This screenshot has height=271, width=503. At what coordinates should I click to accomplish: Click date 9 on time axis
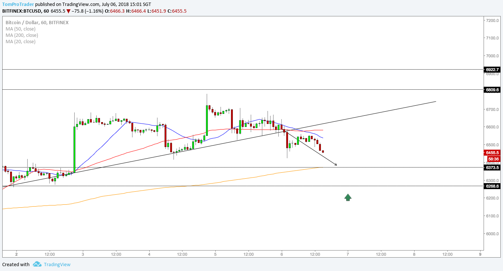click(x=480, y=255)
